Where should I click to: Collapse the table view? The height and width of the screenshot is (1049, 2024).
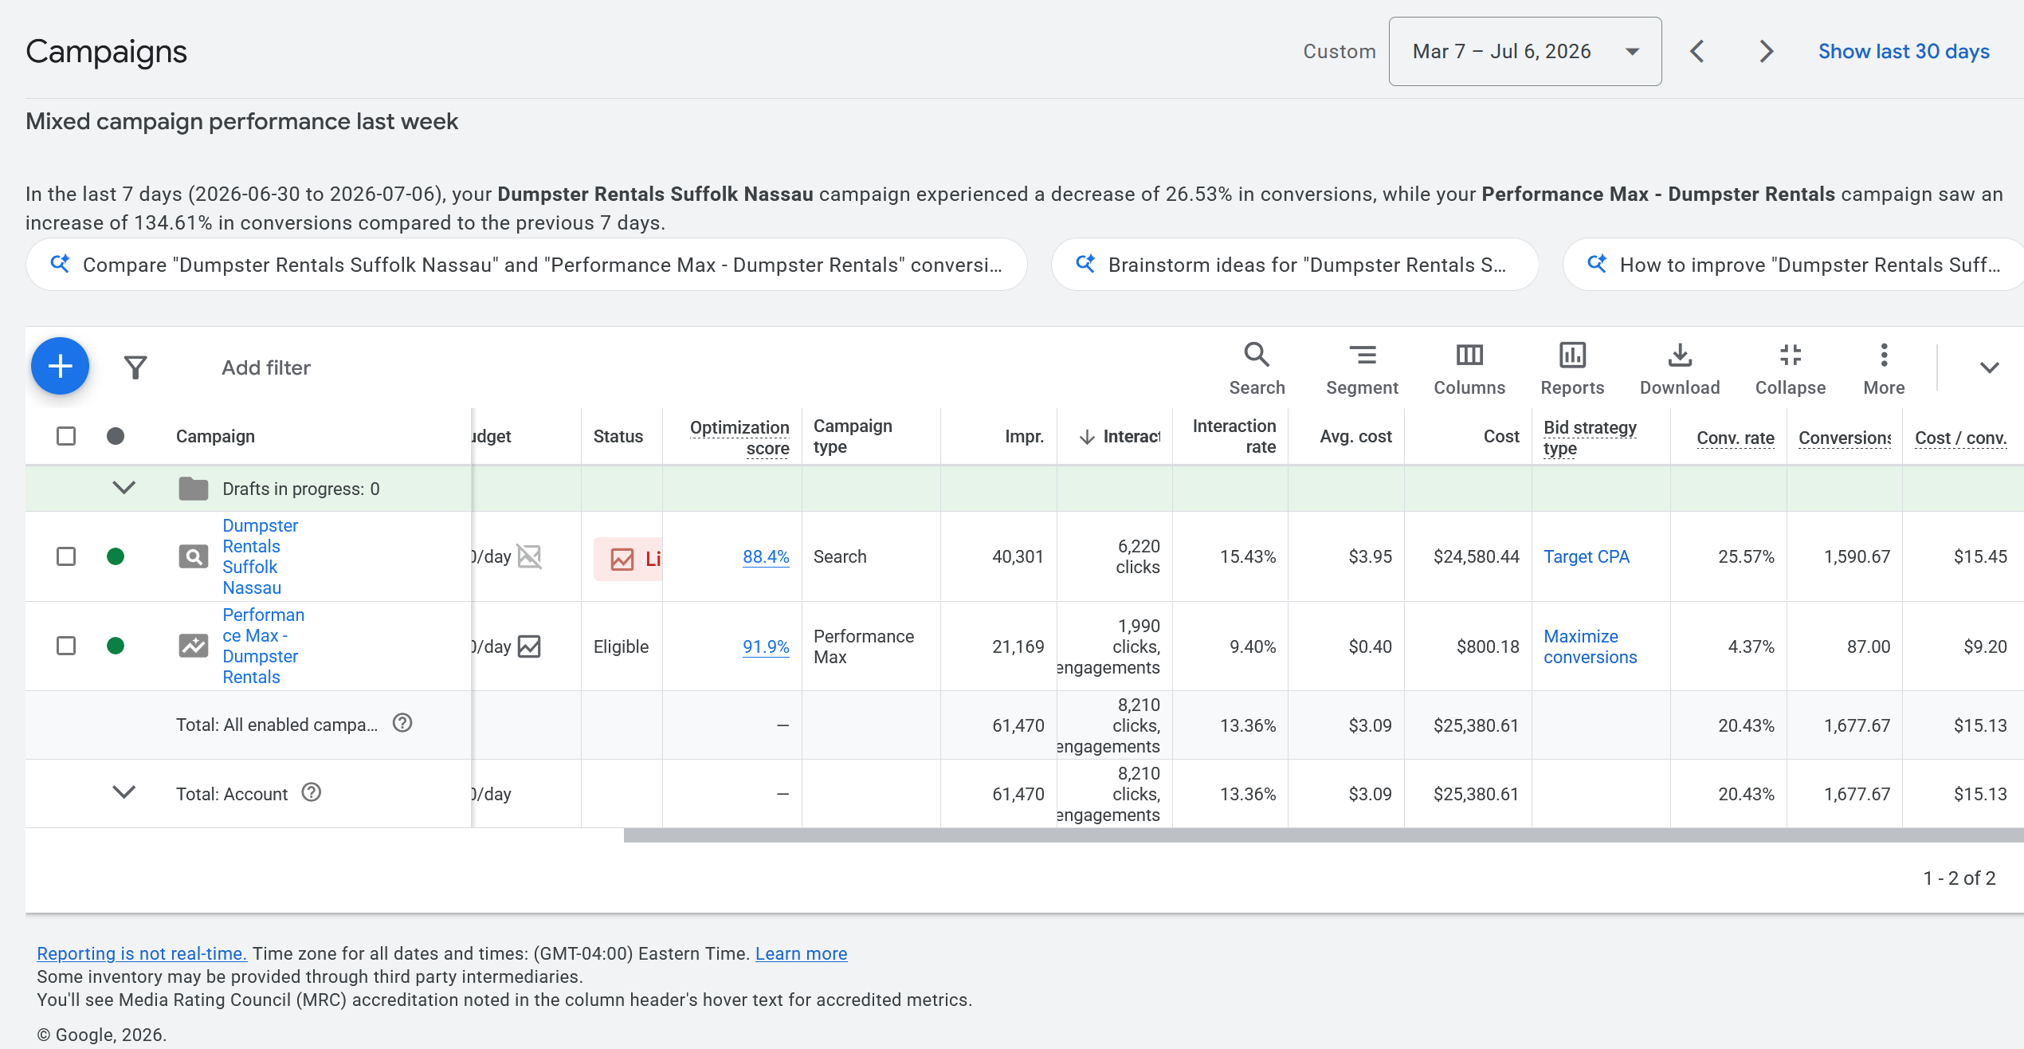[1791, 369]
